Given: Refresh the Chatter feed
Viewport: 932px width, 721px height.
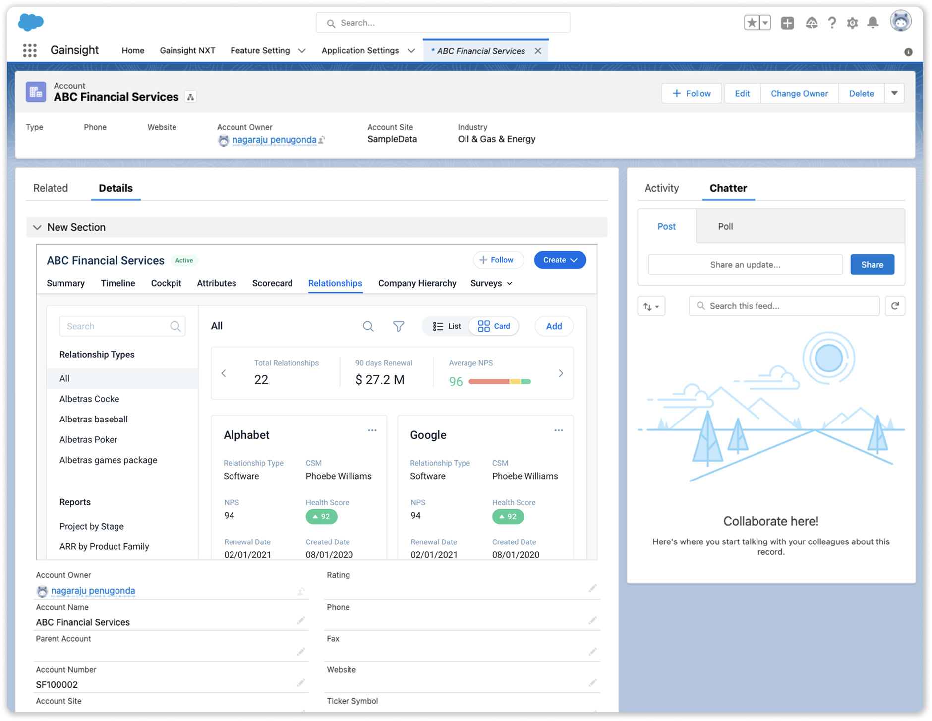Looking at the screenshot, I should pyautogui.click(x=895, y=306).
